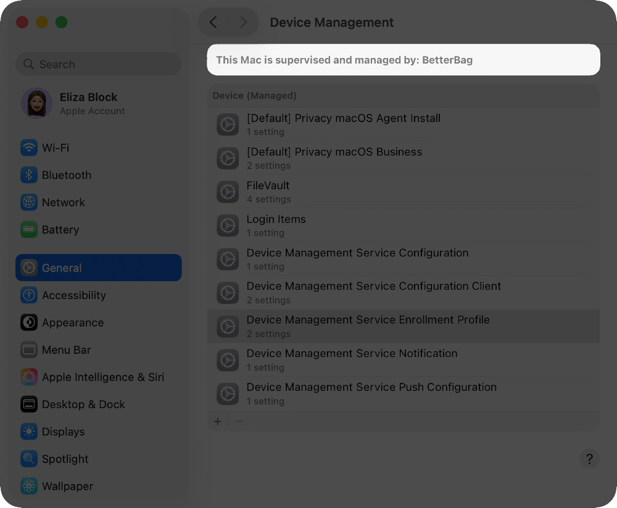Image resolution: width=617 pixels, height=508 pixels.
Task: Add a new profile with the plus button
Action: (x=217, y=421)
